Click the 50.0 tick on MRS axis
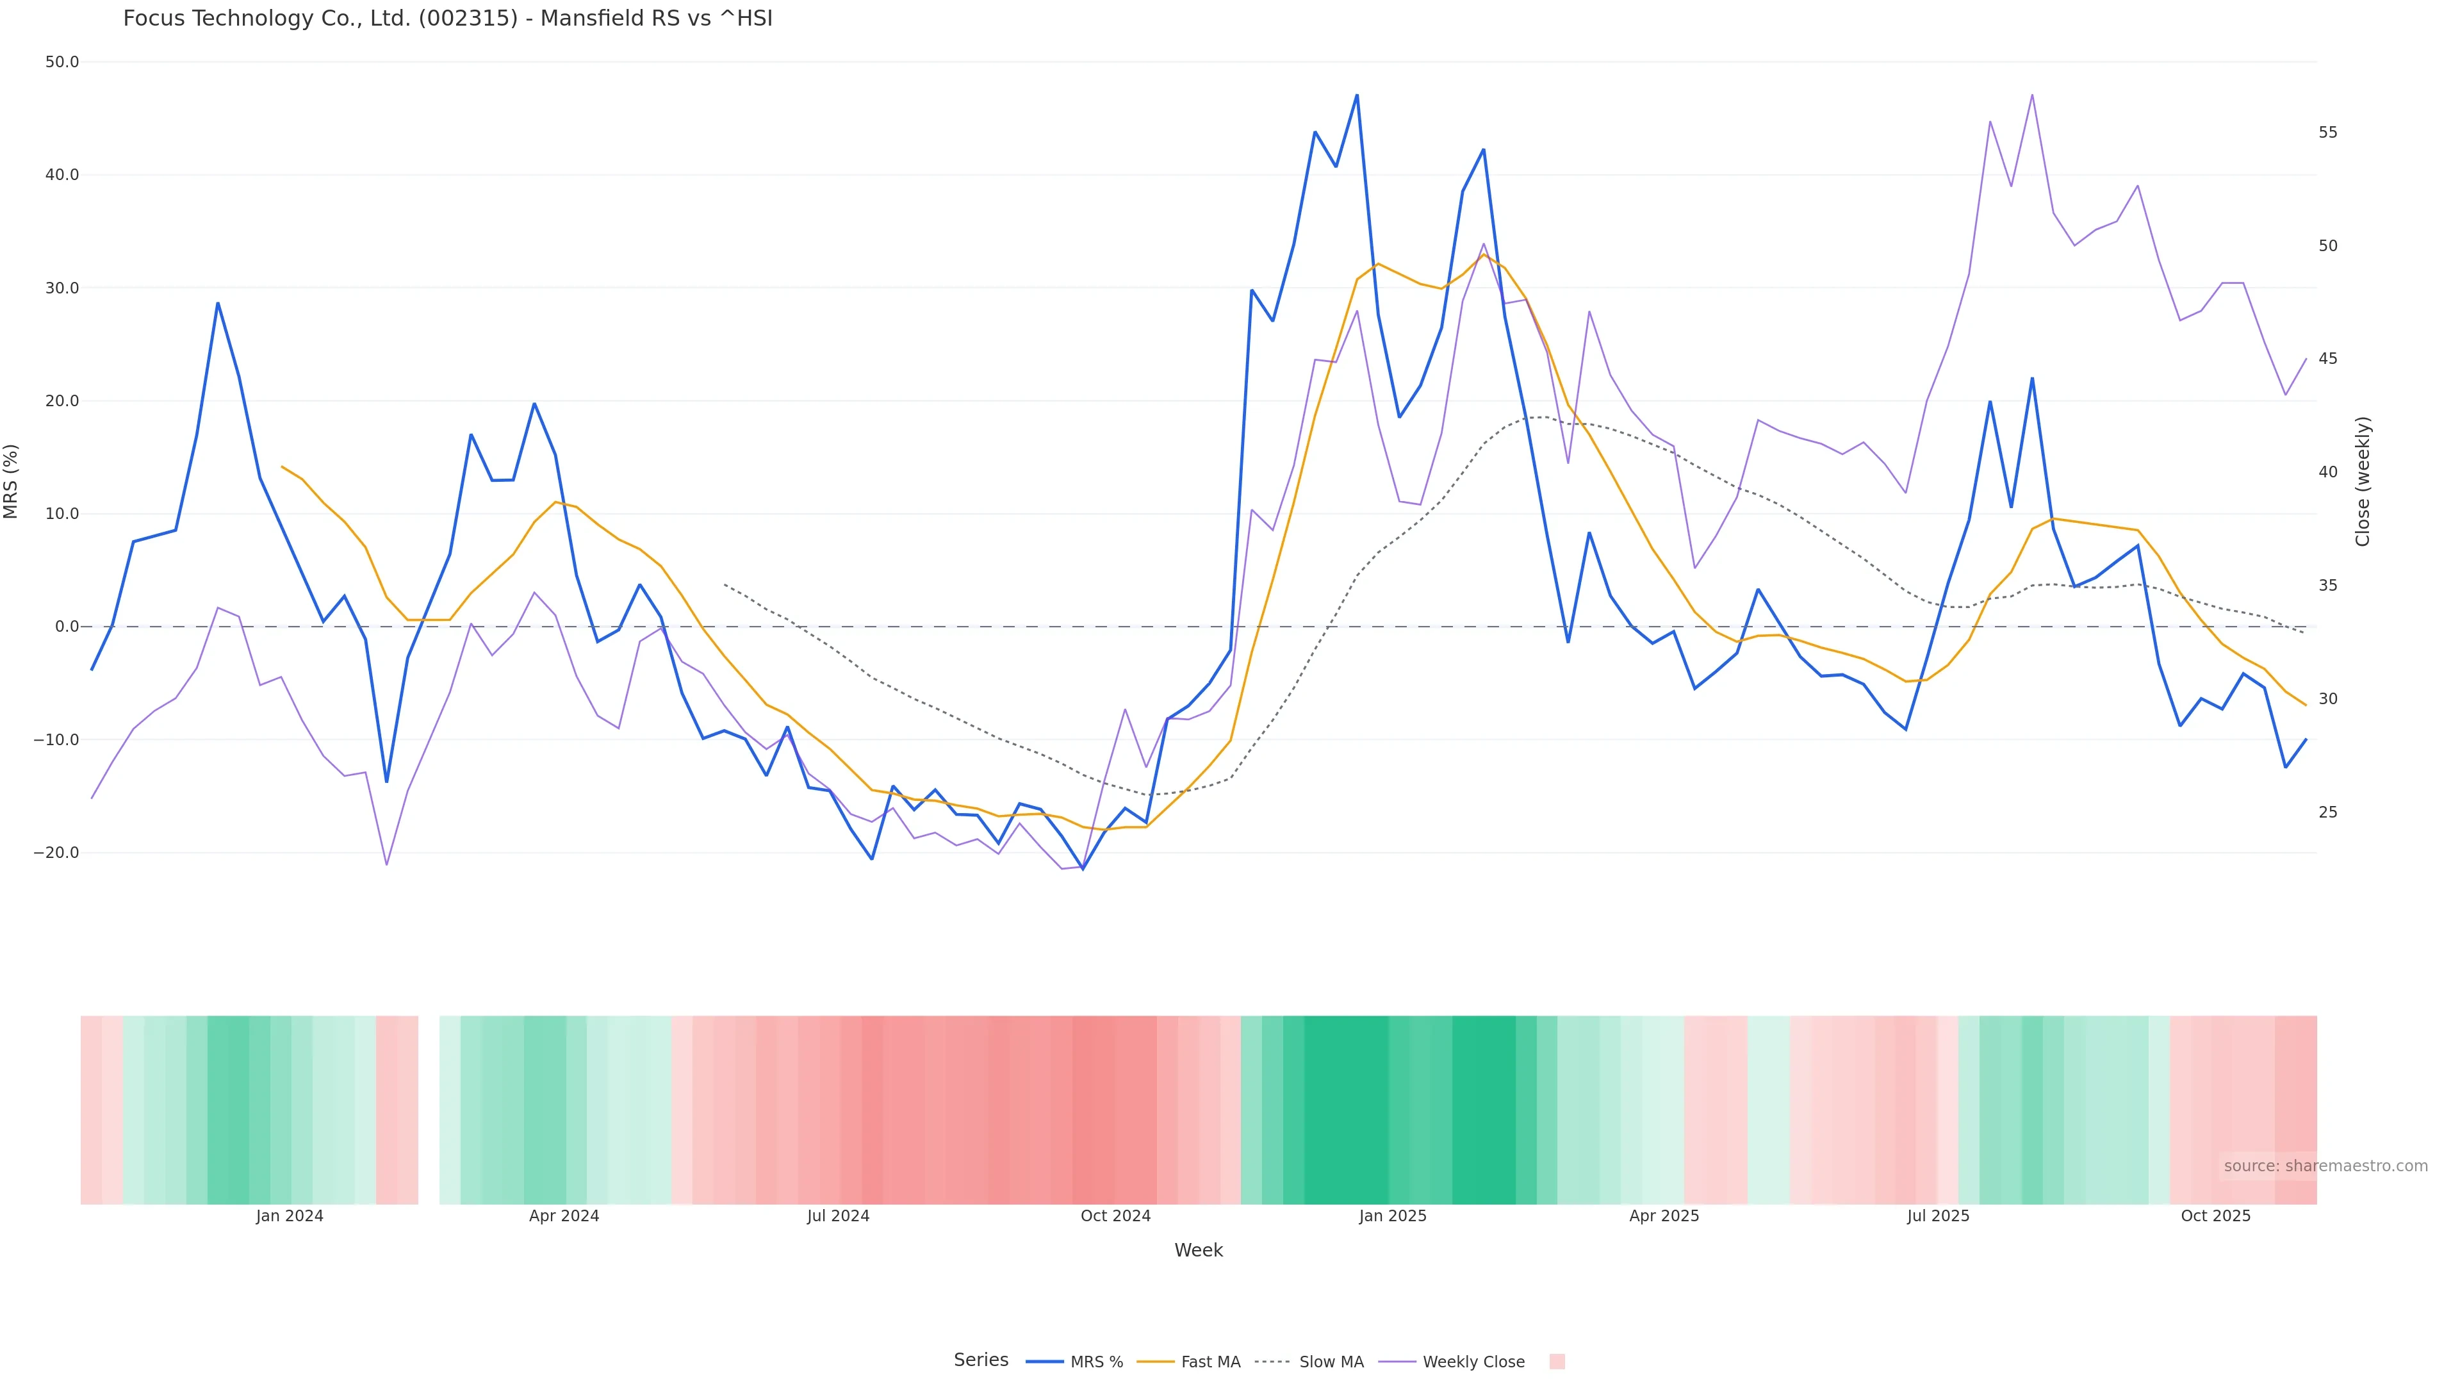This screenshot has height=1384, width=2460. (x=62, y=62)
